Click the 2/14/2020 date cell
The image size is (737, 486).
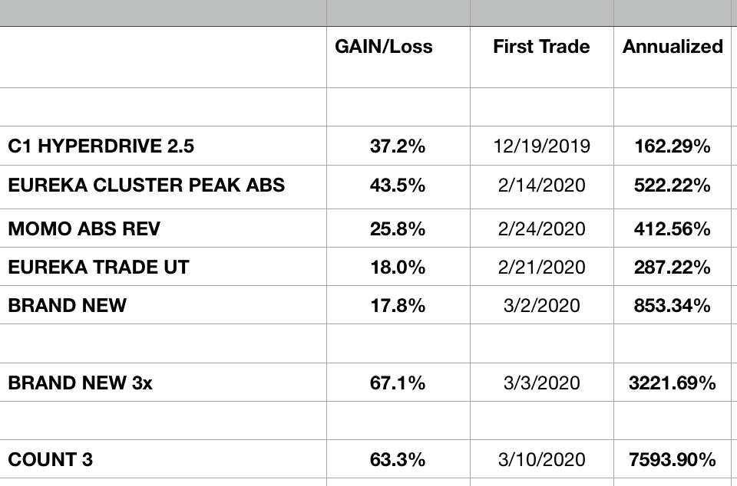click(x=541, y=185)
